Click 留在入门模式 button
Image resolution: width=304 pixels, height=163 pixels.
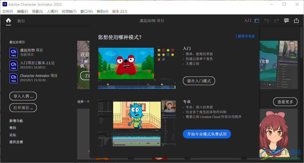click(199, 81)
